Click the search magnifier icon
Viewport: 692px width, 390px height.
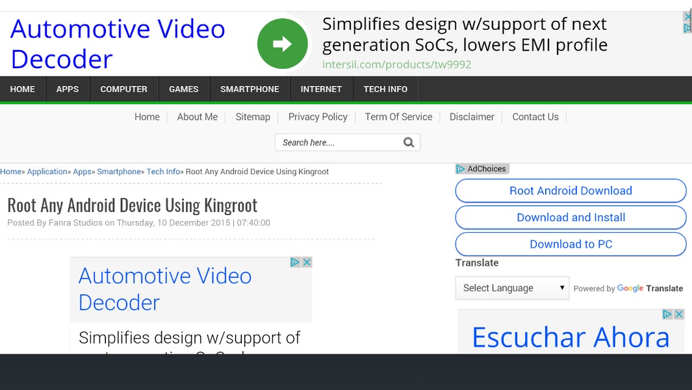click(x=409, y=142)
